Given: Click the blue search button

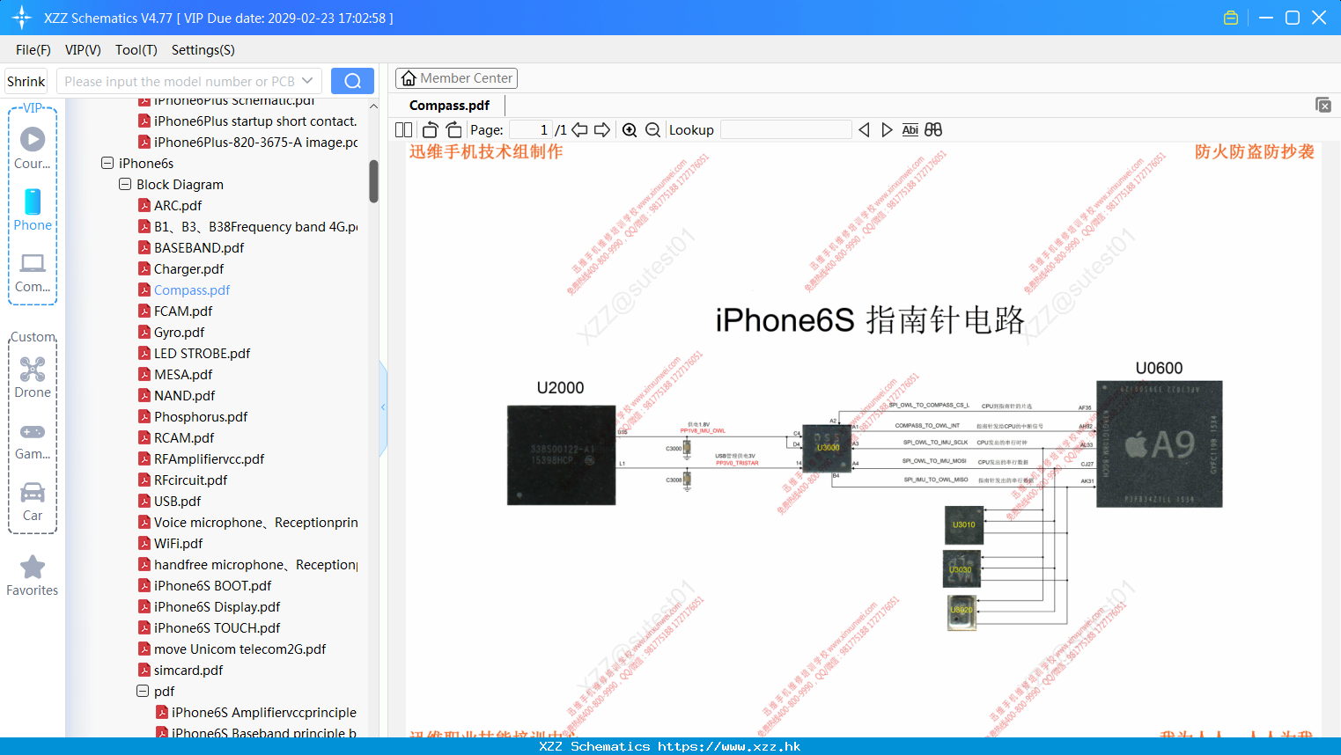Looking at the screenshot, I should [x=352, y=81].
